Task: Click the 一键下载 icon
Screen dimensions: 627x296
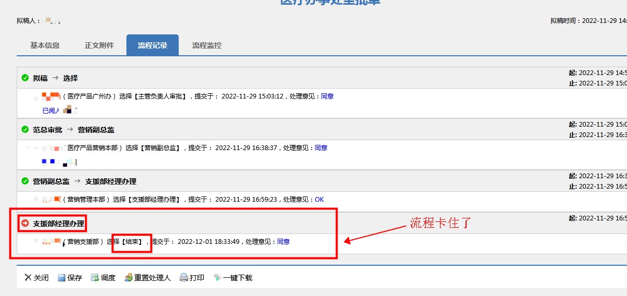Action: pyautogui.click(x=217, y=278)
